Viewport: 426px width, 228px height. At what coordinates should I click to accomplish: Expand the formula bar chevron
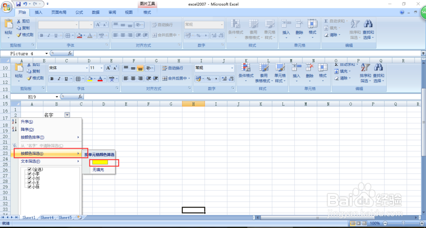pyautogui.click(x=423, y=54)
